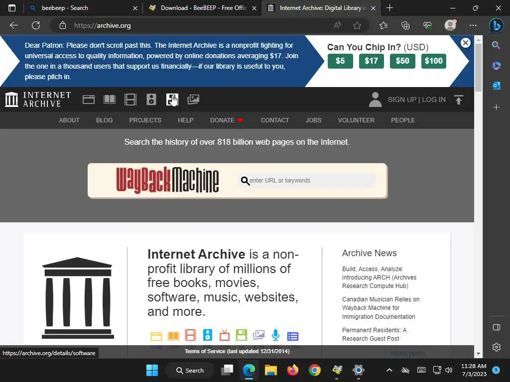
Task: Open the HELP menu item
Action: pyautogui.click(x=186, y=120)
